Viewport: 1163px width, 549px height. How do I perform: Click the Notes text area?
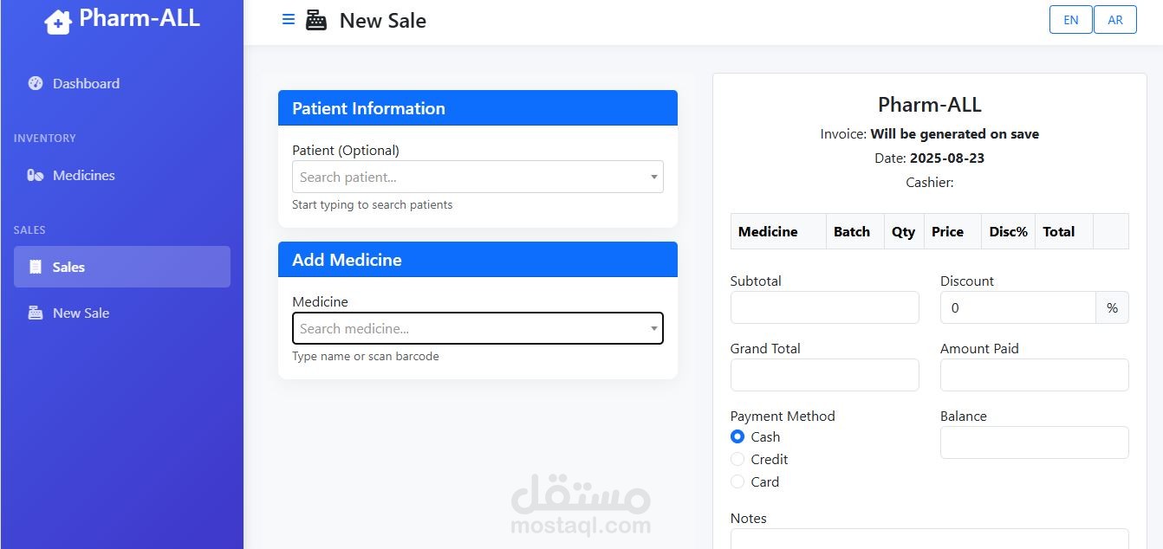[930, 539]
